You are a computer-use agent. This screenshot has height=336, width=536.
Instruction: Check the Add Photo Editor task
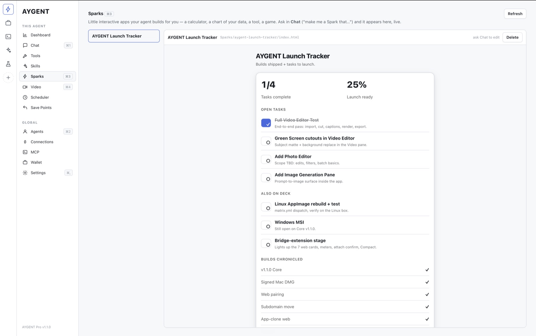tap(266, 160)
